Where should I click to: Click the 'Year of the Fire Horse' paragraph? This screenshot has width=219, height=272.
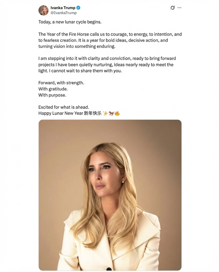[110, 40]
